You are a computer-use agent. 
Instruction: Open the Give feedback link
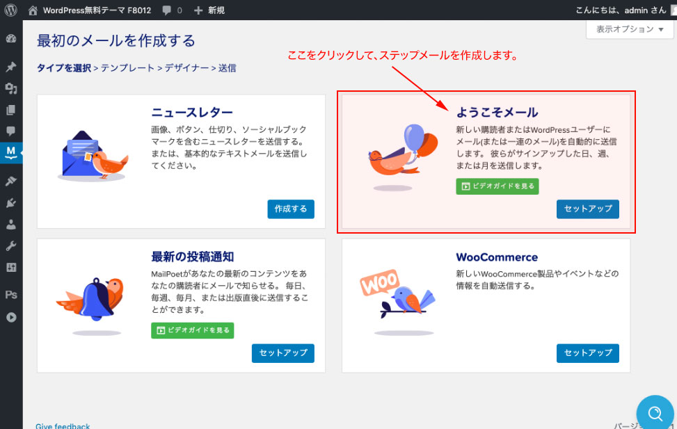[63, 426]
